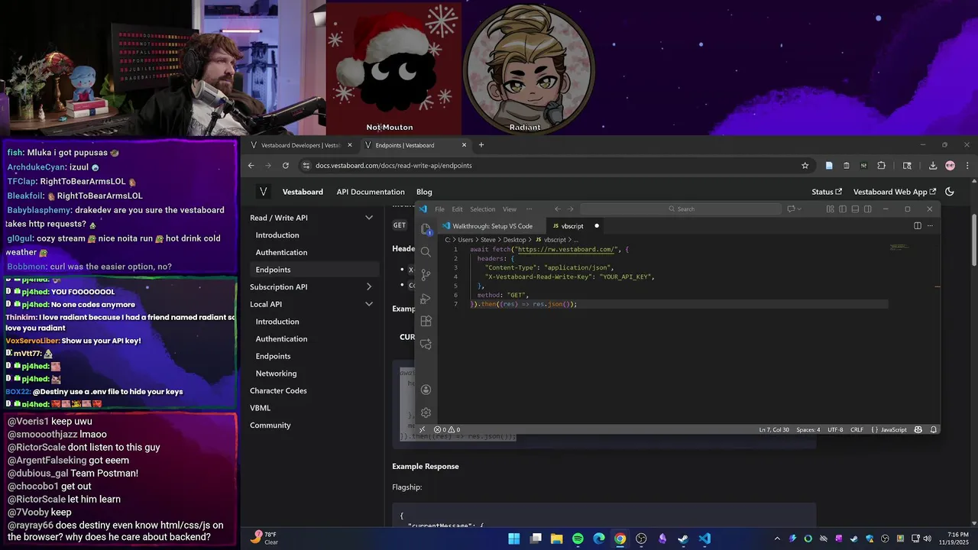Go to Authentication under Read / Write API
The image size is (978, 550).
pyautogui.click(x=281, y=252)
